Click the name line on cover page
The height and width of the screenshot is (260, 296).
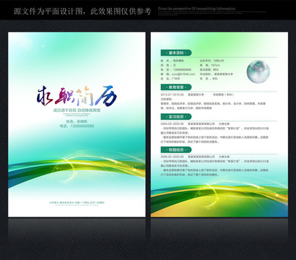[77, 121]
